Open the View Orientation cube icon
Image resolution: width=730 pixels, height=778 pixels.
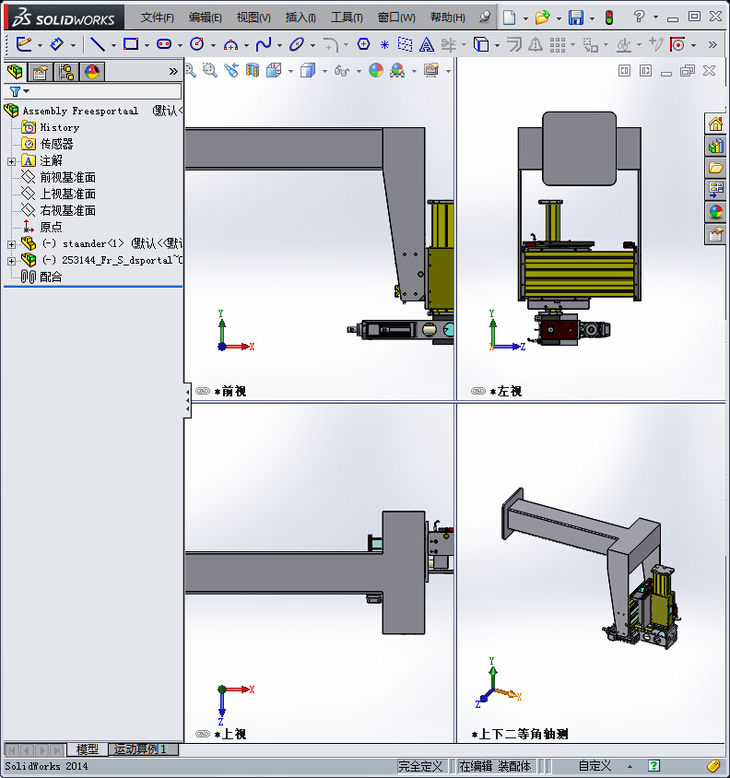coord(274,70)
